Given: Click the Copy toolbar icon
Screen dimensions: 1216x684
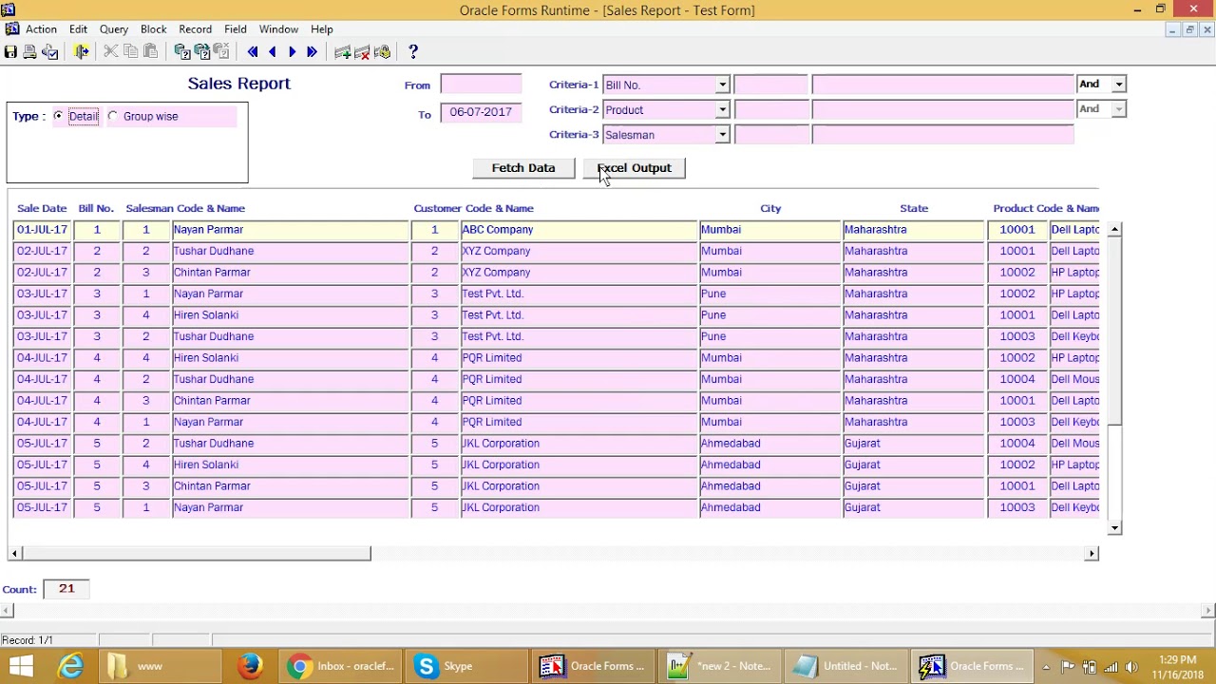Looking at the screenshot, I should tap(131, 52).
